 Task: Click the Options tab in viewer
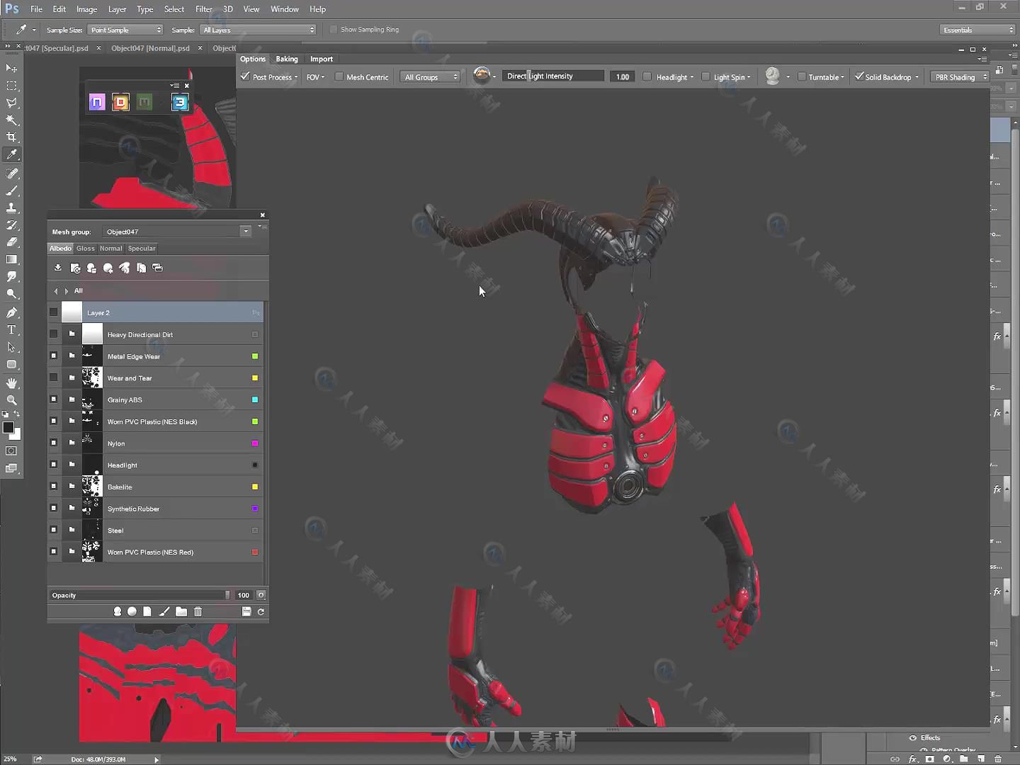click(253, 59)
